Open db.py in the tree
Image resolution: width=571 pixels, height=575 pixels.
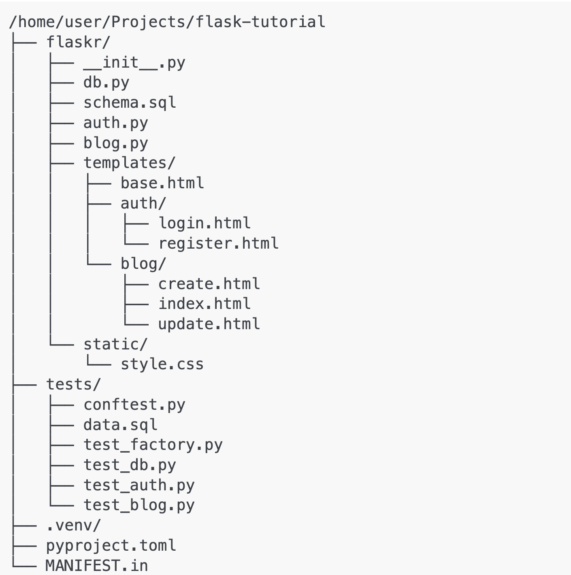(106, 83)
